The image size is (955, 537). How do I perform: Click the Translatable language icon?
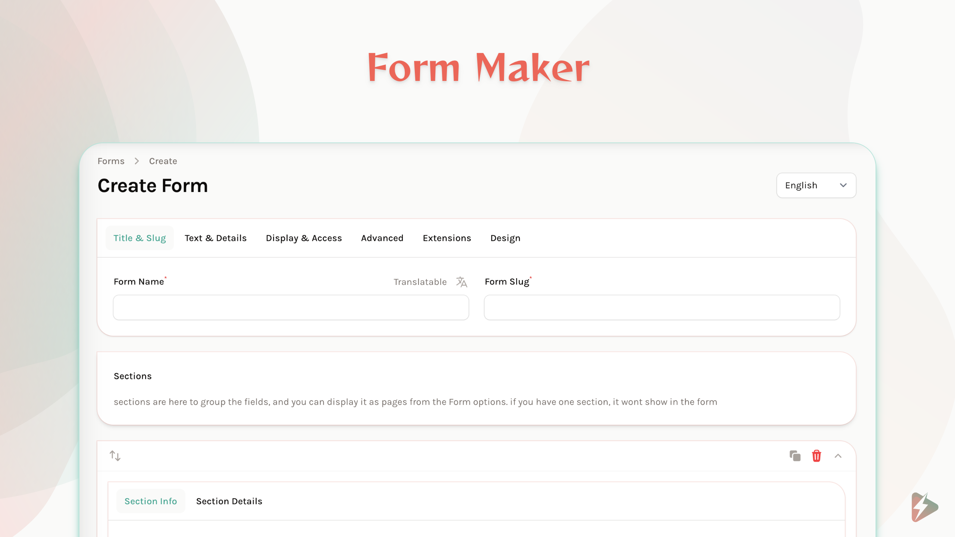(461, 281)
